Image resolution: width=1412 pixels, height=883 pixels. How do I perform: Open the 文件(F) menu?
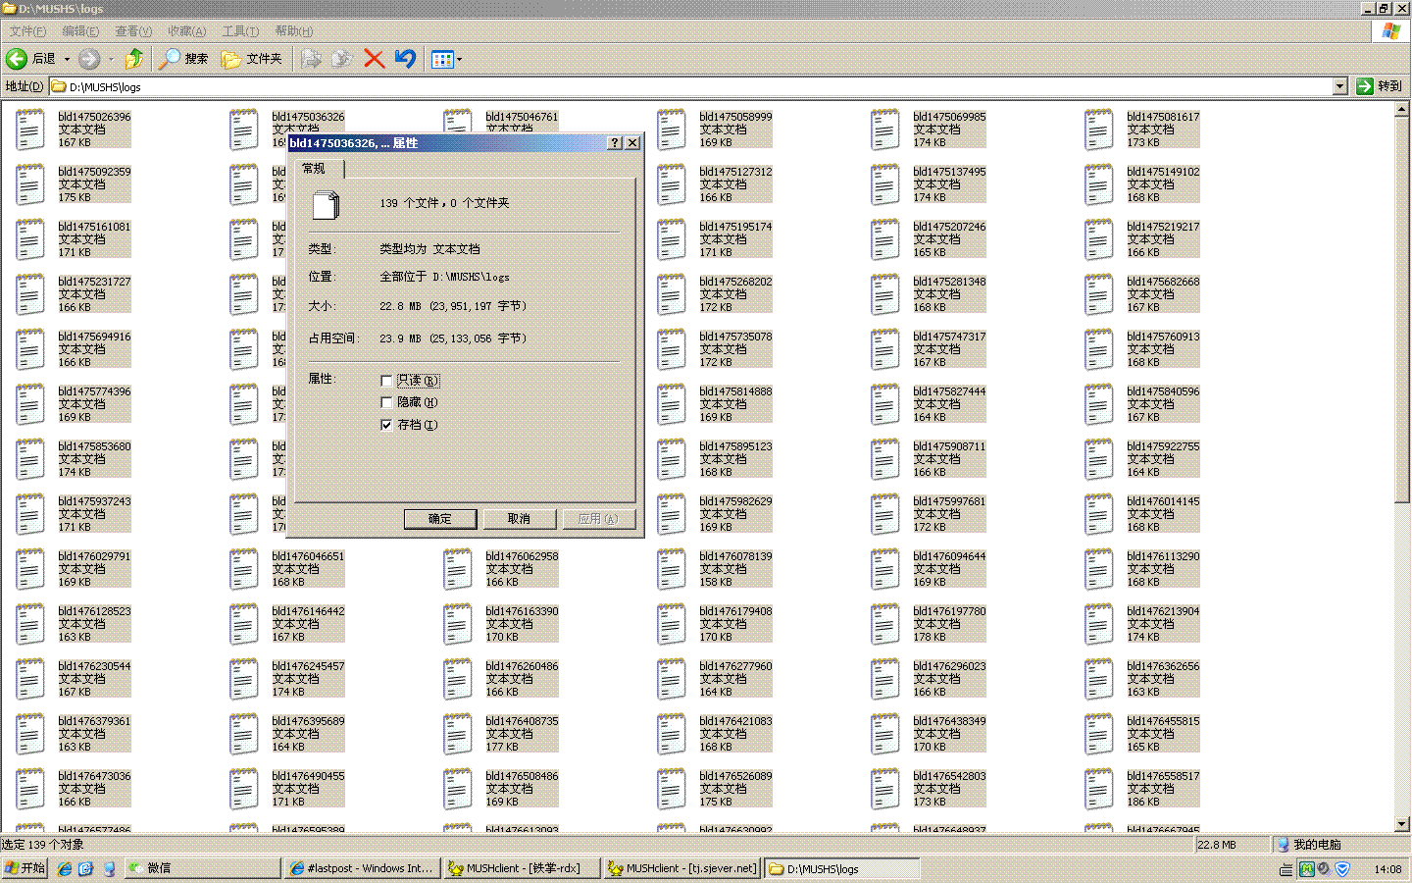pos(26,31)
